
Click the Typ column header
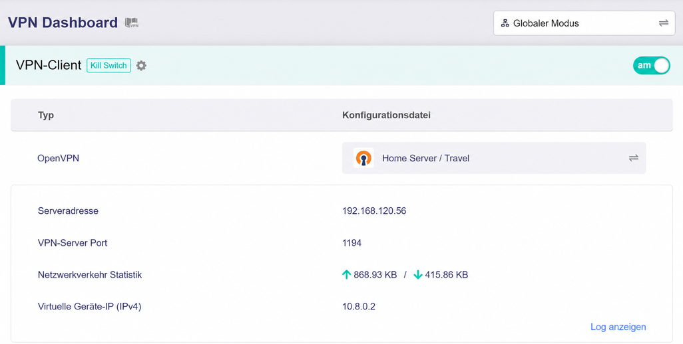46,115
